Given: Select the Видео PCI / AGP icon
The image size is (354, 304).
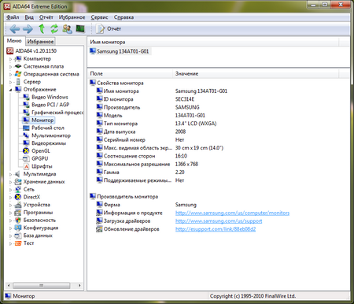Looking at the screenshot, I should [26, 105].
